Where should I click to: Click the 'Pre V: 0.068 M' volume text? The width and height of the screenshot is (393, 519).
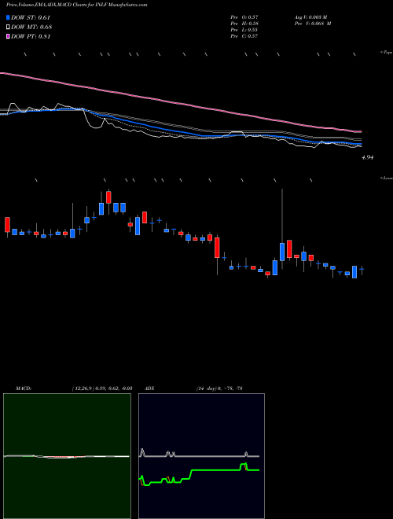tap(312, 24)
